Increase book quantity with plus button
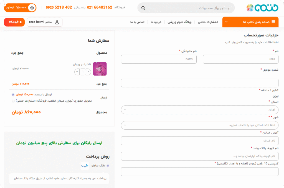 [77, 72]
